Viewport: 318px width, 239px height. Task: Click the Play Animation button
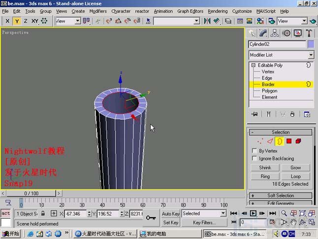253,213
